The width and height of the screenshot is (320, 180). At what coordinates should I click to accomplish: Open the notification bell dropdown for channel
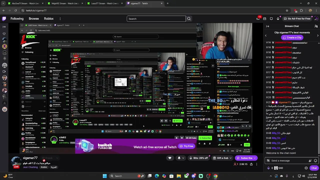coord(181,158)
